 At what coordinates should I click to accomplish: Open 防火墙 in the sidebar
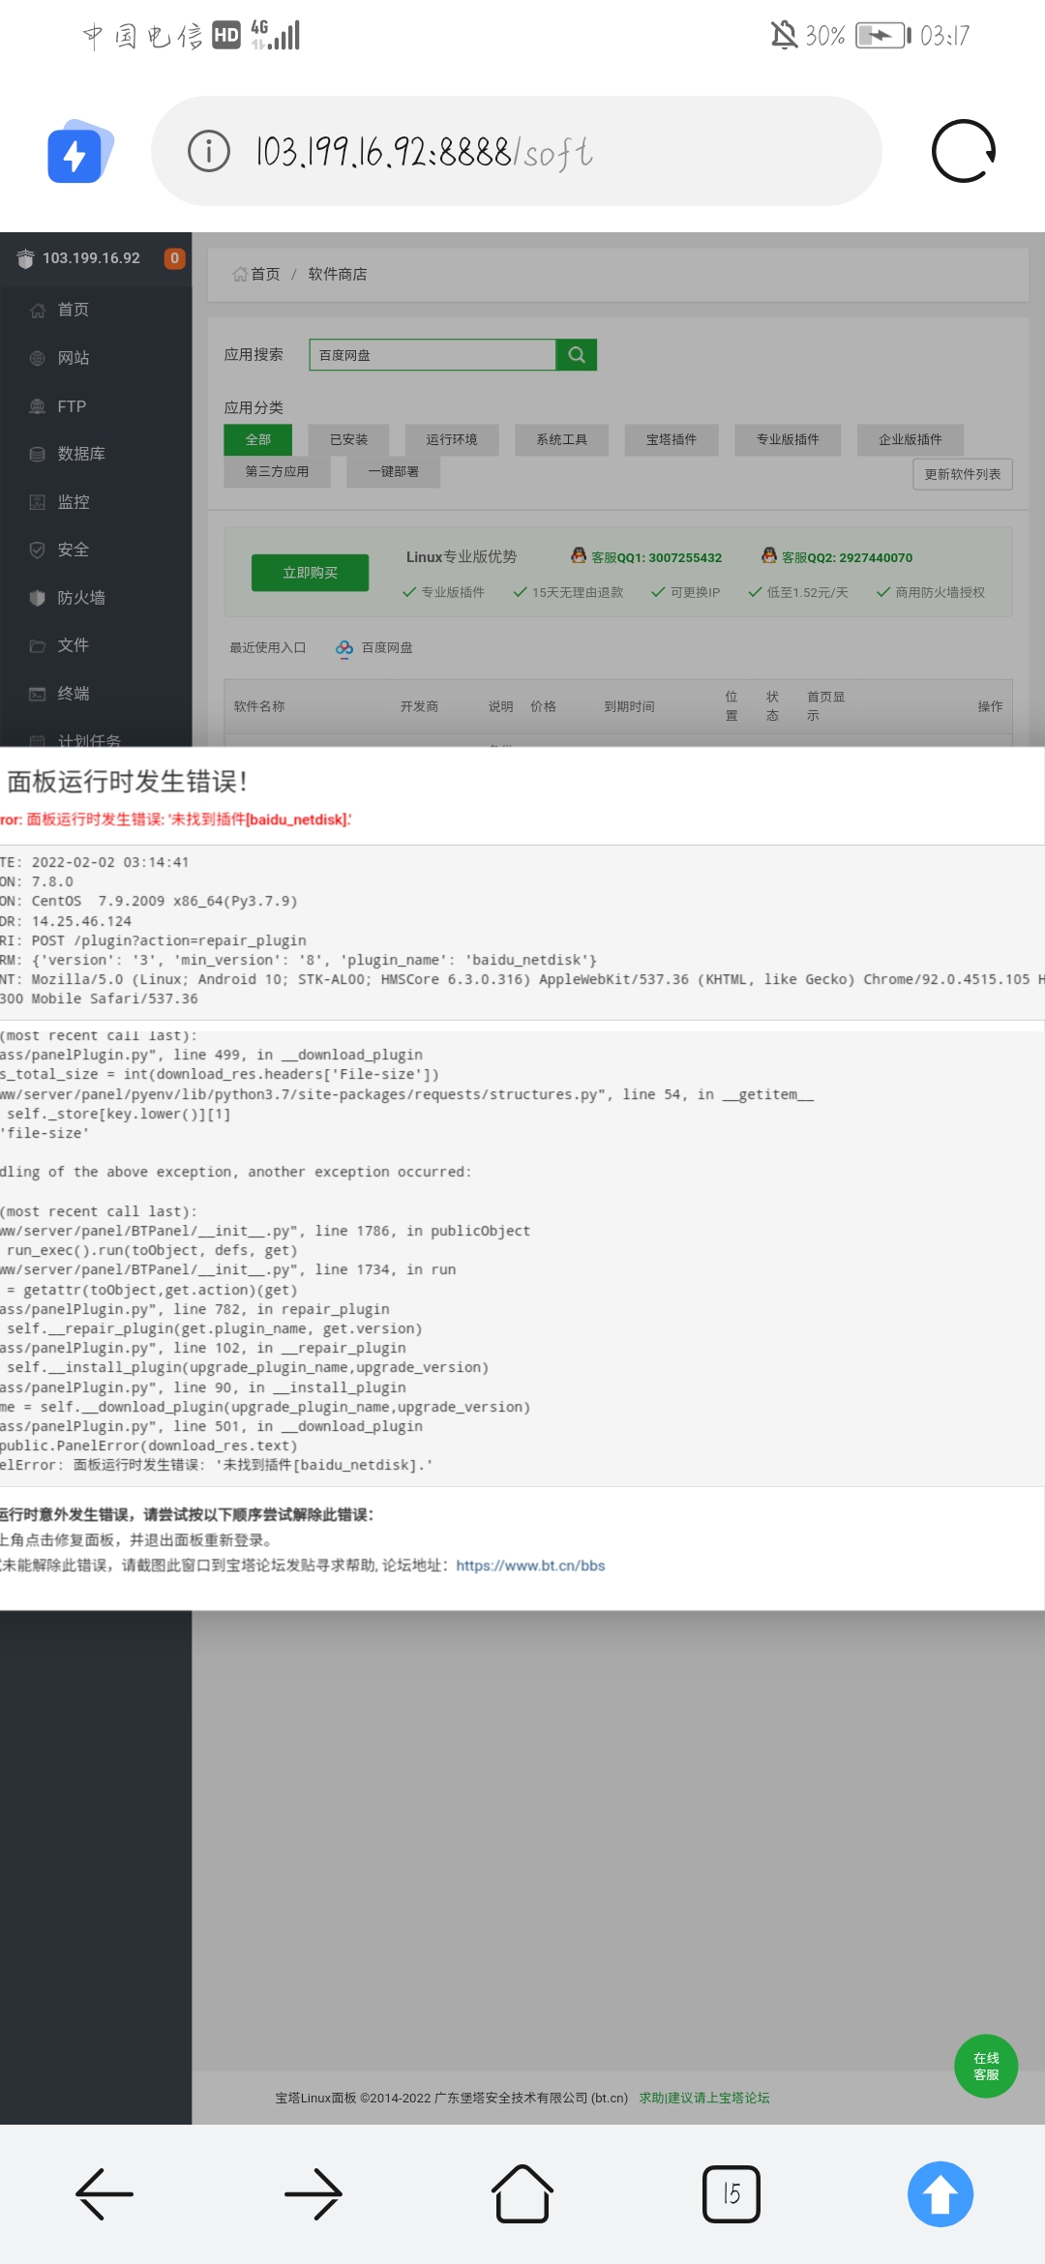pos(81,598)
